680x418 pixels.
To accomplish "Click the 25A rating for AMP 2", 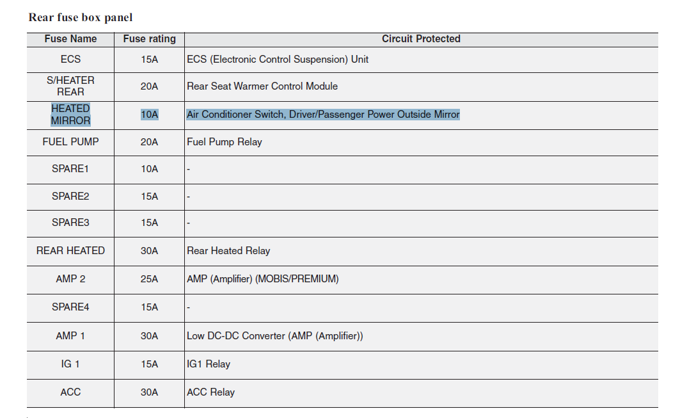I will (x=149, y=279).
